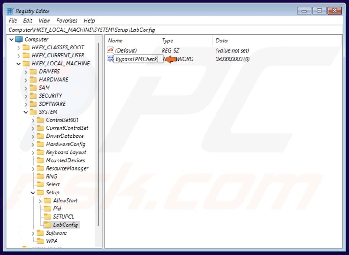Close the Registry Editor window
Viewport: 349px width, 255px height.
334,11
